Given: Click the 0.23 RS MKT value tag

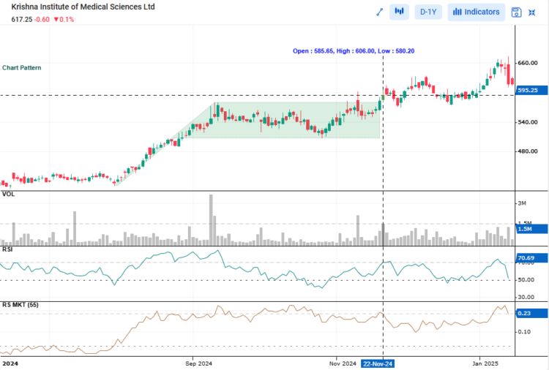Looking at the screenshot, I should (x=524, y=313).
